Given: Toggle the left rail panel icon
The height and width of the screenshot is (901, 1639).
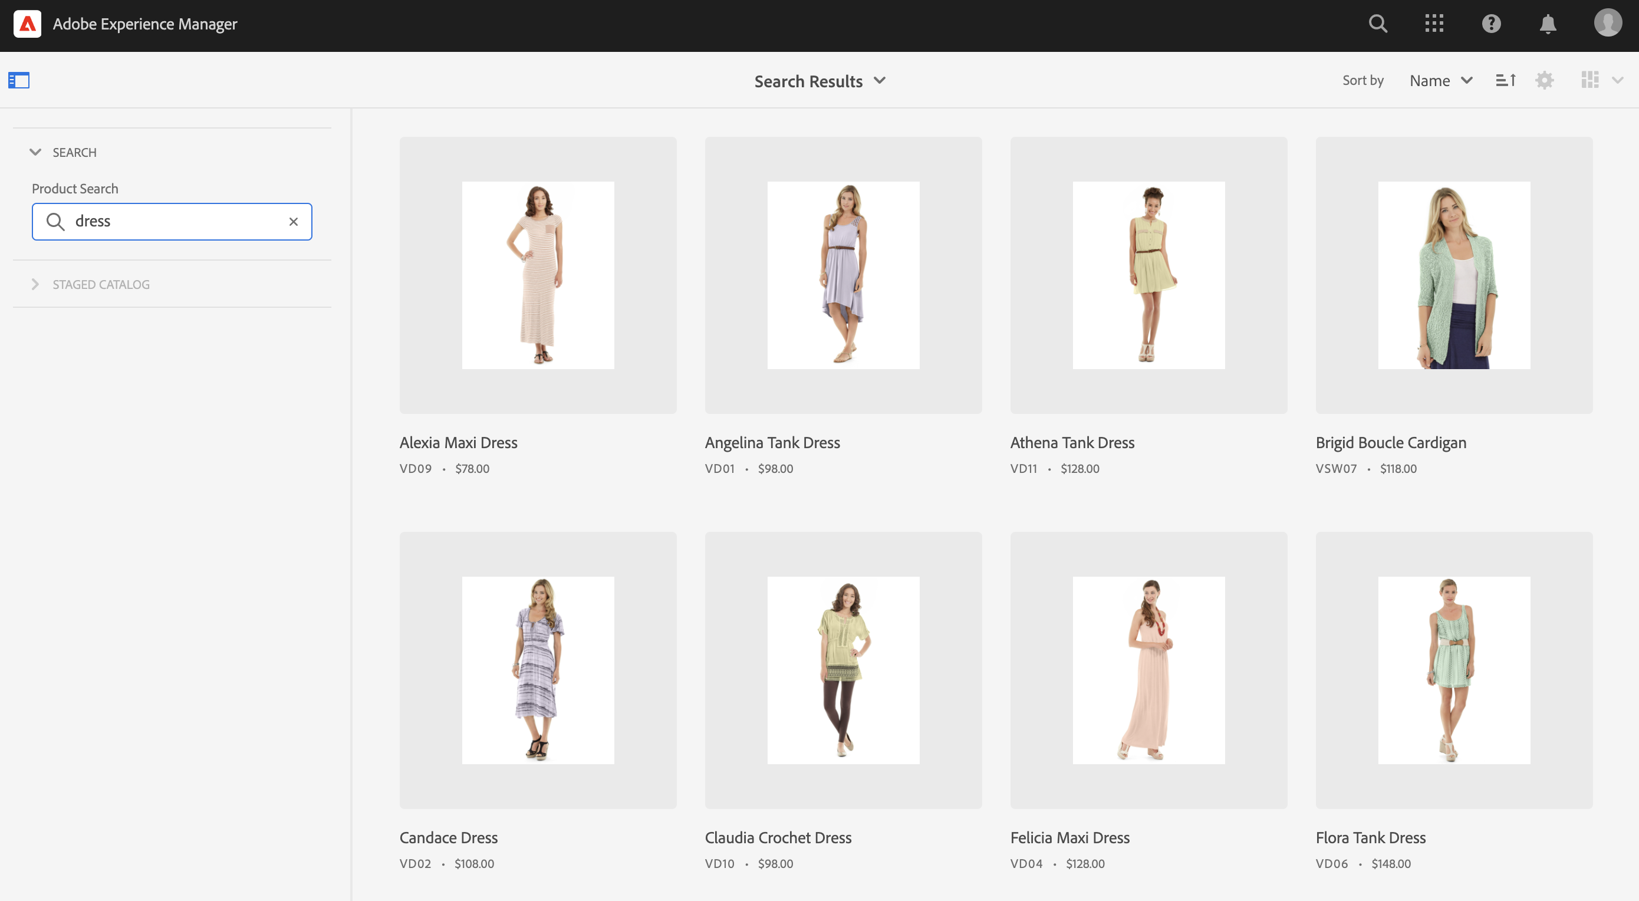Looking at the screenshot, I should coord(19,81).
